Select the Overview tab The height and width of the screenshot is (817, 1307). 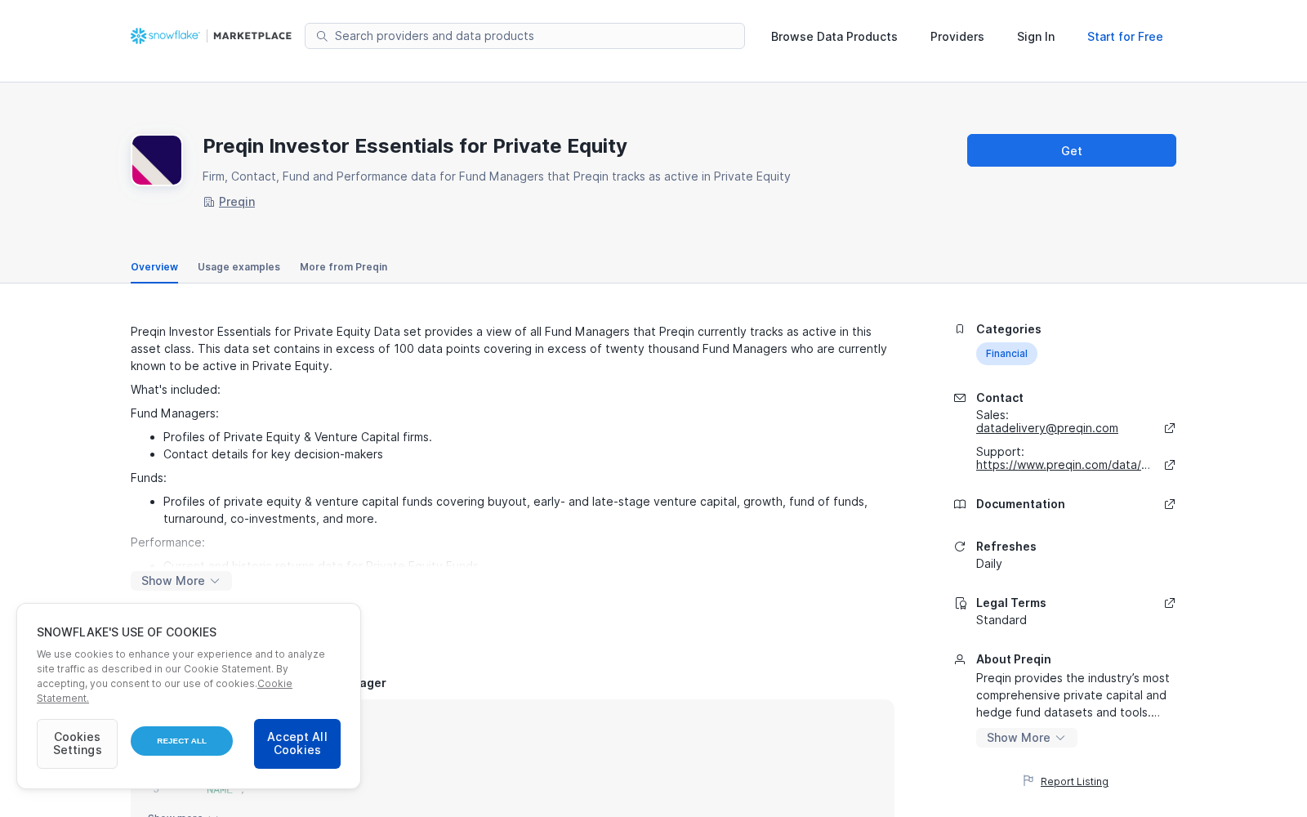coord(154,267)
